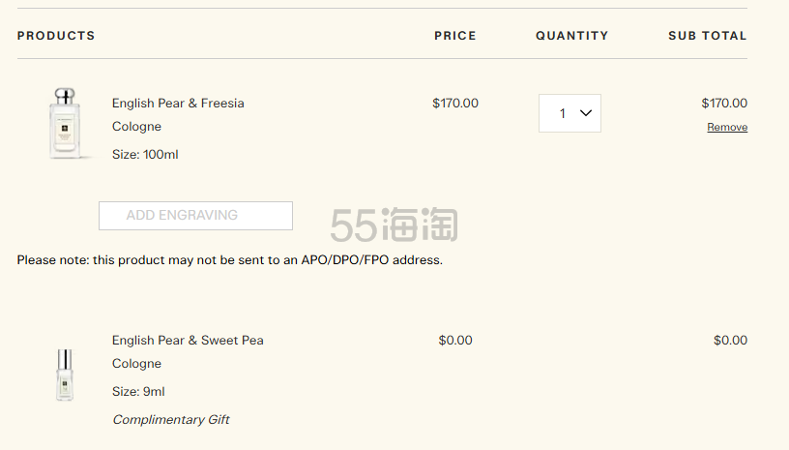
Task: Click the chevron arrow in the quantity selector
Action: coord(585,113)
